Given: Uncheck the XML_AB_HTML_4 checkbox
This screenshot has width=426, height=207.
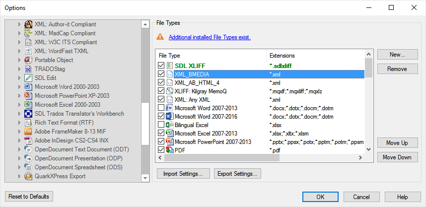Looking at the screenshot, I should tap(161, 82).
